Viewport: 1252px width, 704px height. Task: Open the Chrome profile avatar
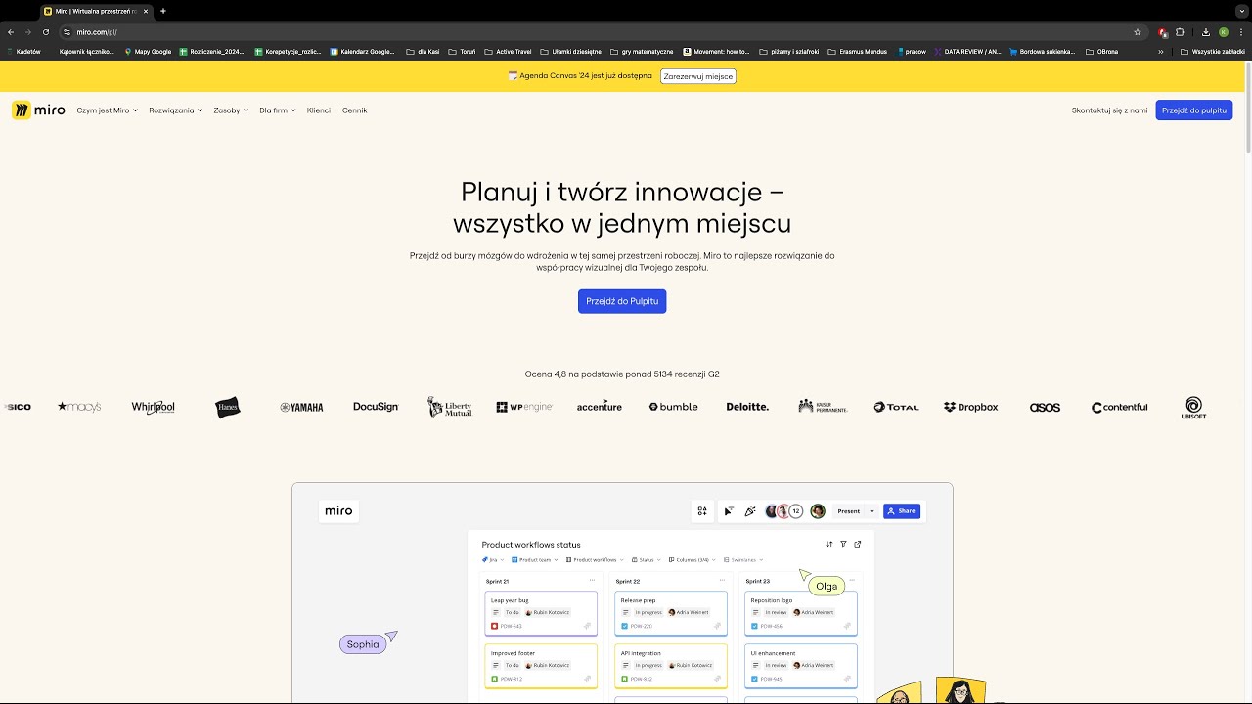1224,32
